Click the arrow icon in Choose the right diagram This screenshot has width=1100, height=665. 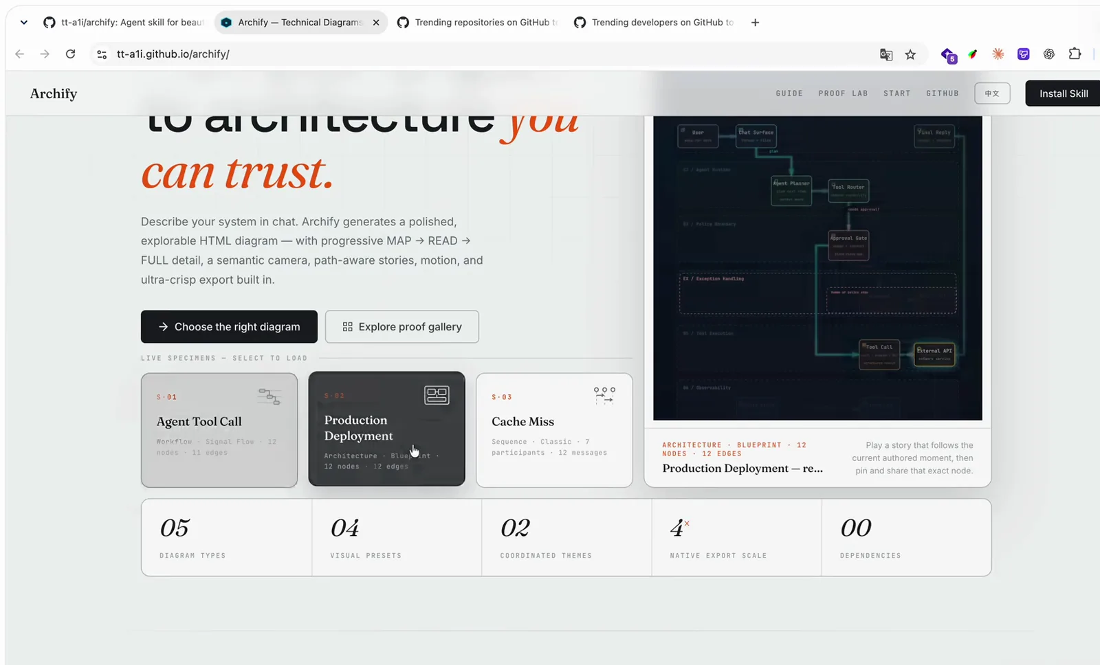click(163, 327)
